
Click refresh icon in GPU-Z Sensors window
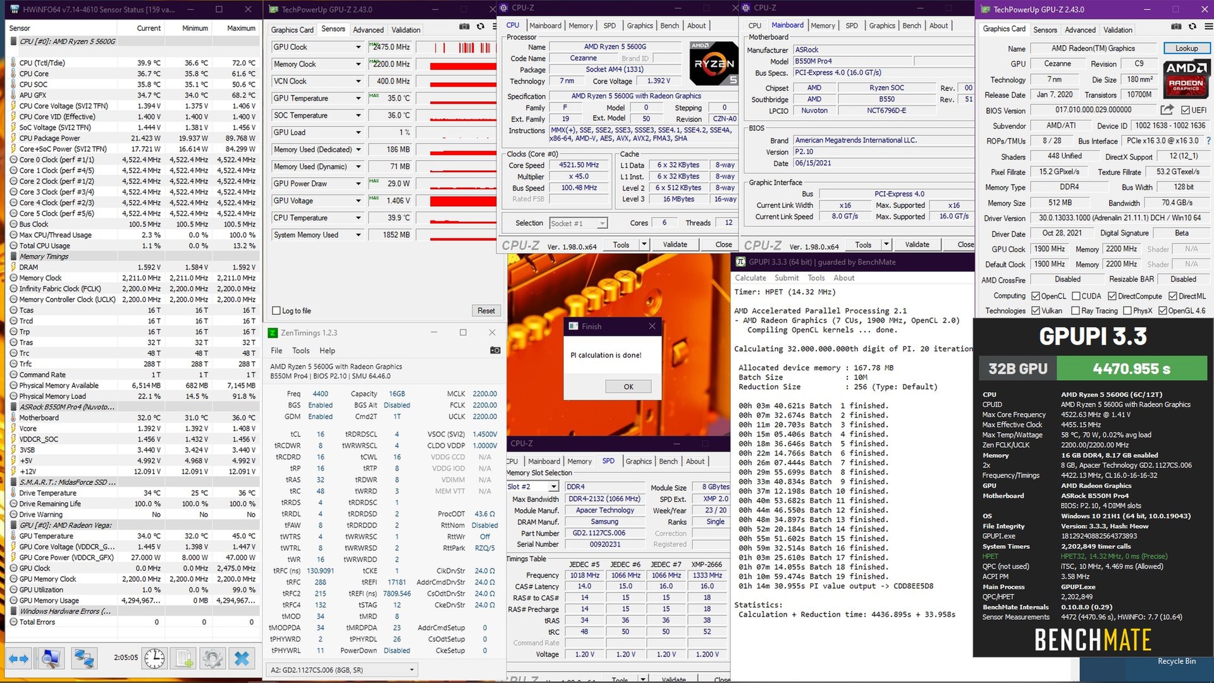(481, 27)
